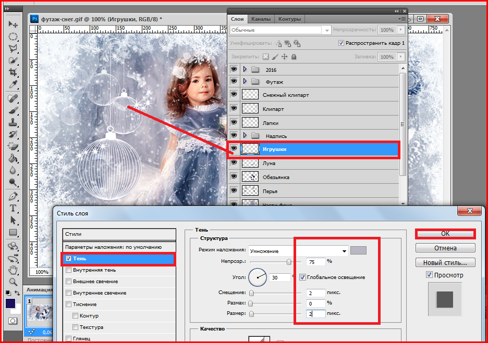488x343 pixels.
Task: Select the Quick Selection tool
Action: [x=13, y=60]
